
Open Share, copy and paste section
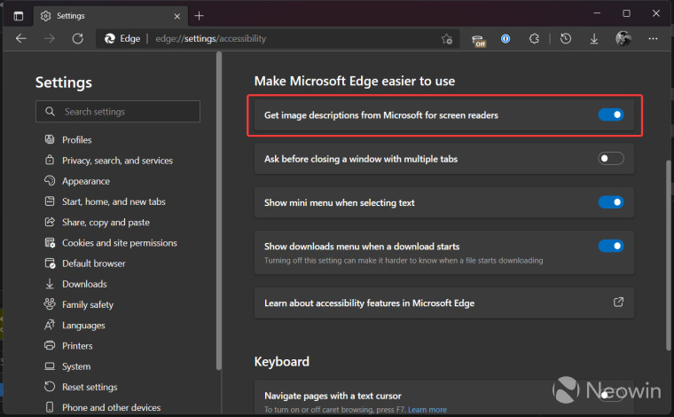[106, 223]
